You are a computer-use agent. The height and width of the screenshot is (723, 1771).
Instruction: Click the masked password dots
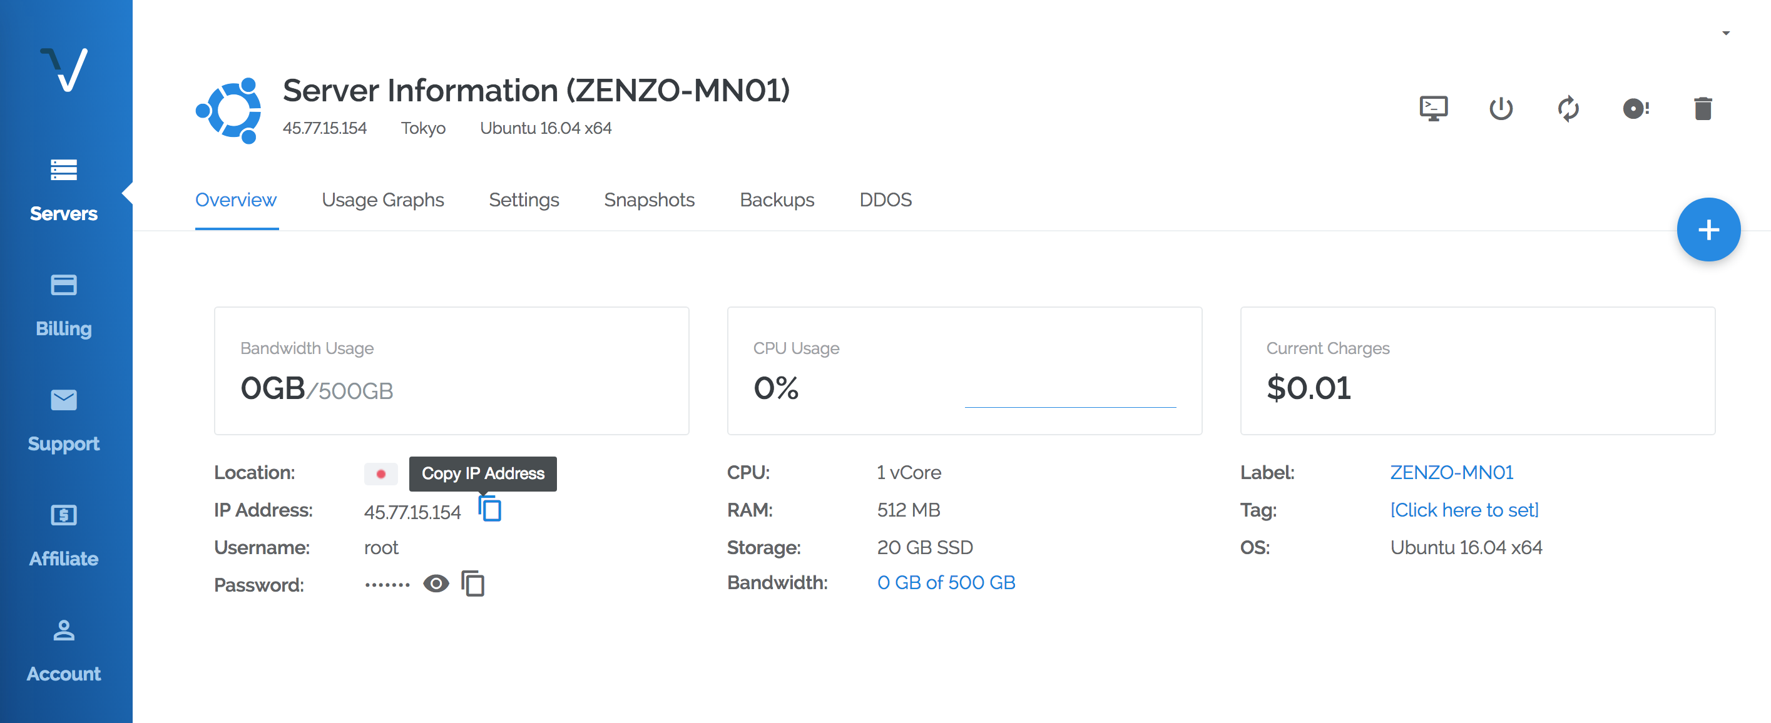[x=387, y=585]
